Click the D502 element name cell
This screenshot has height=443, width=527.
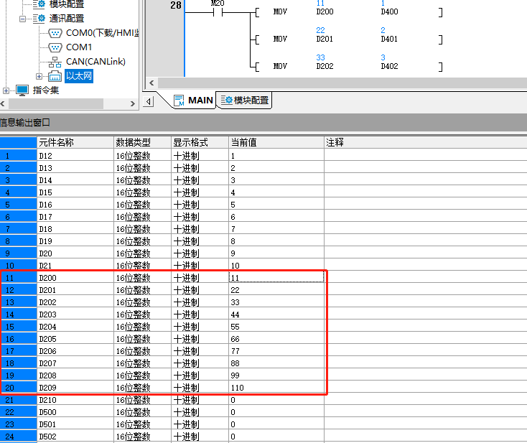click(x=75, y=437)
